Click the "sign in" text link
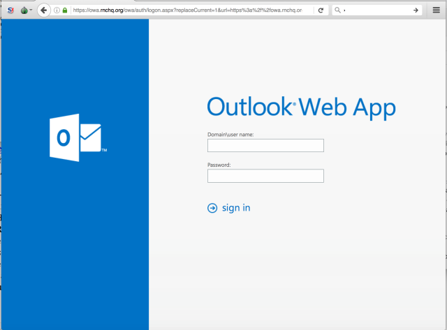447x330 pixels. (236, 208)
